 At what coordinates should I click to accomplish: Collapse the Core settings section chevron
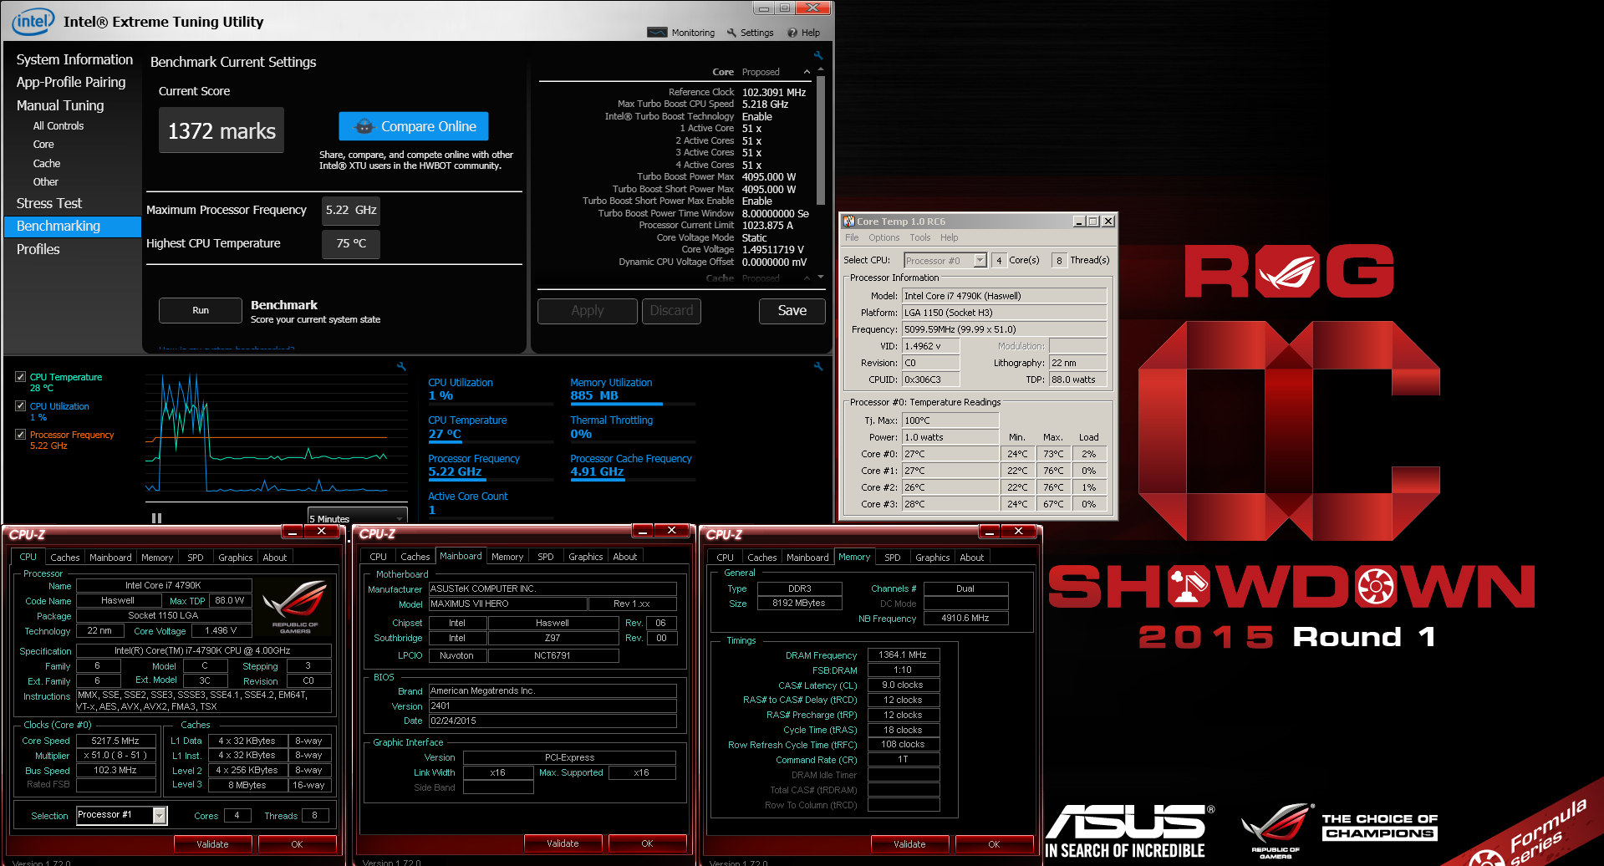point(807,72)
